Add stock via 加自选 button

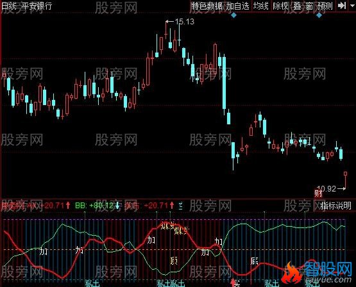click(238, 6)
